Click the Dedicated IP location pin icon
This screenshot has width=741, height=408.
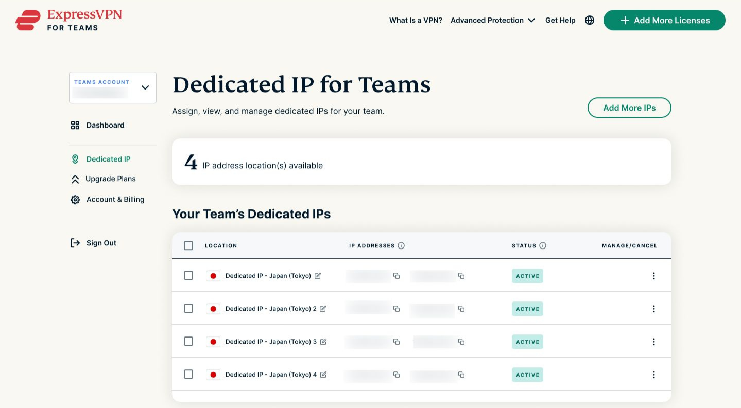(x=75, y=159)
